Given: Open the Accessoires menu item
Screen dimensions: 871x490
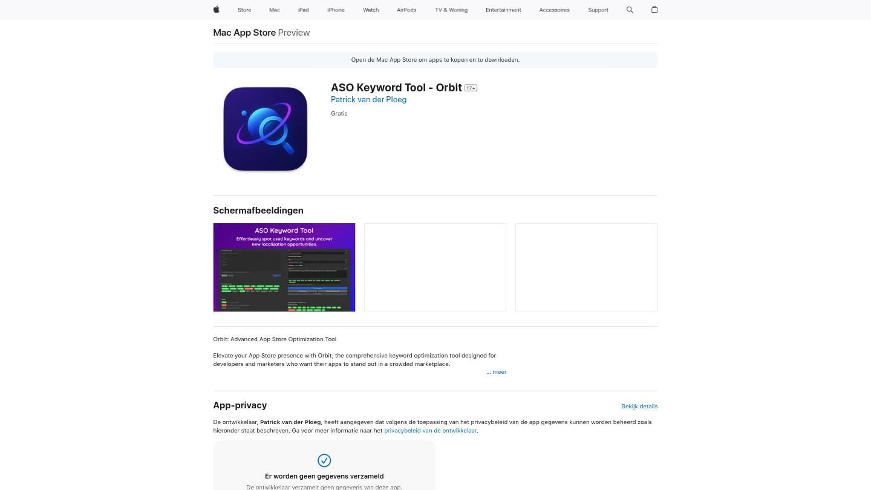Looking at the screenshot, I should pyautogui.click(x=555, y=10).
